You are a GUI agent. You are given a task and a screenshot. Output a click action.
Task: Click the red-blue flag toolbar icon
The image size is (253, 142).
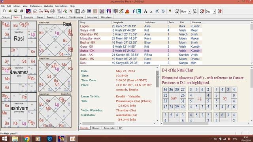(x=28, y=11)
